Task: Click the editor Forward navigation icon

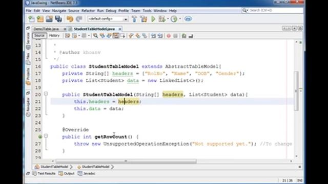Action: pyautogui.click(x=84, y=36)
